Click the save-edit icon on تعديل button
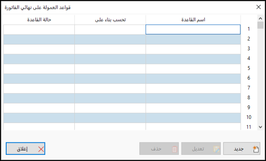Screen dimensions: 266x161 (x=216, y=149)
